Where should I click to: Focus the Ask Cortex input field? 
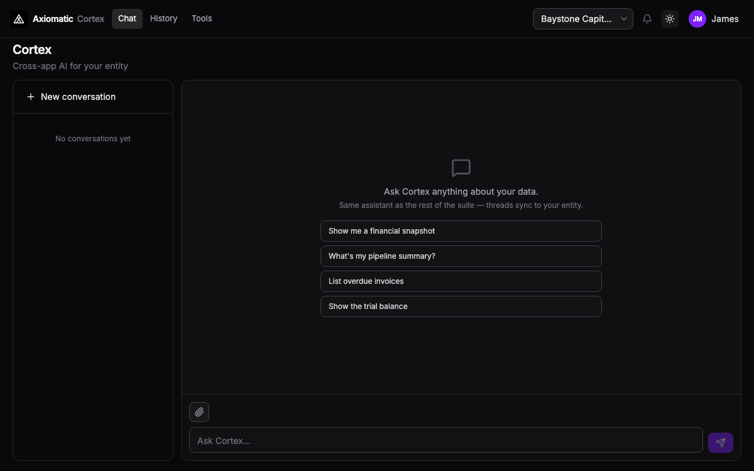[446, 440]
